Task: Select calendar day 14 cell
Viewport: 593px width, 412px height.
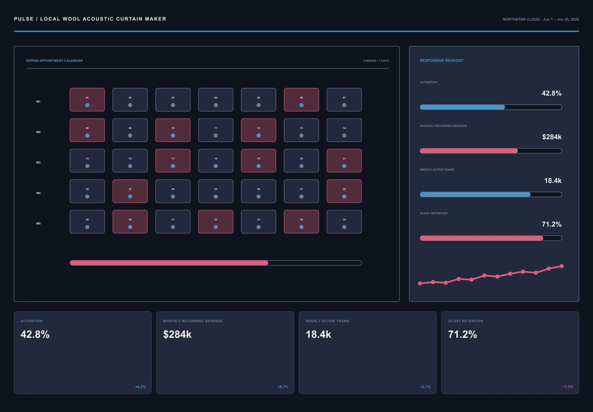Action: (x=344, y=130)
